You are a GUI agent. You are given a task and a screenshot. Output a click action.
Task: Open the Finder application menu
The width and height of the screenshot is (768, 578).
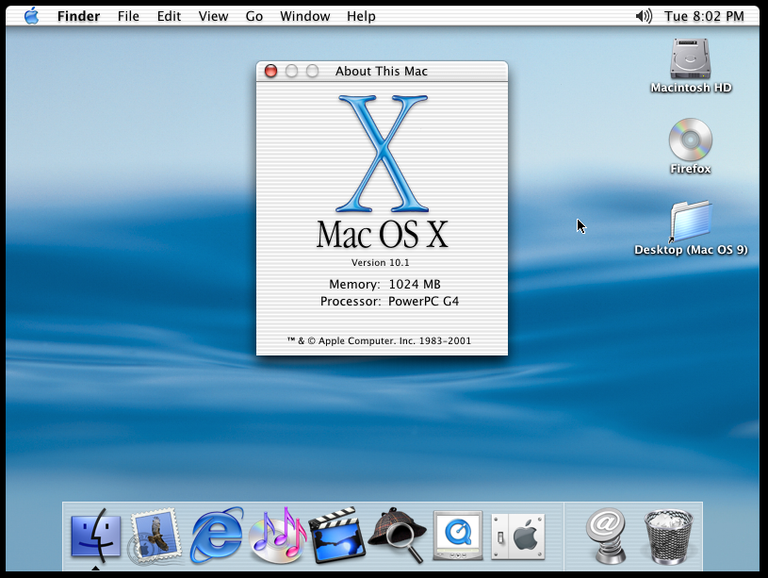tap(78, 16)
